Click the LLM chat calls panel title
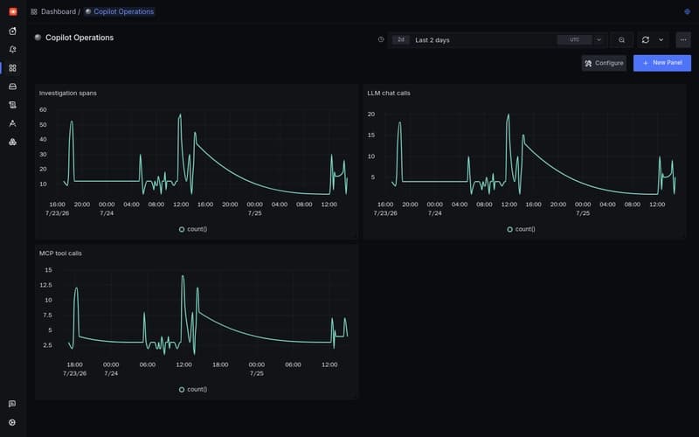The height and width of the screenshot is (437, 699). tap(389, 94)
